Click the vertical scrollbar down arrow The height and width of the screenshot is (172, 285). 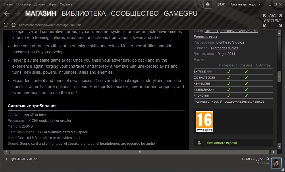(279, 146)
